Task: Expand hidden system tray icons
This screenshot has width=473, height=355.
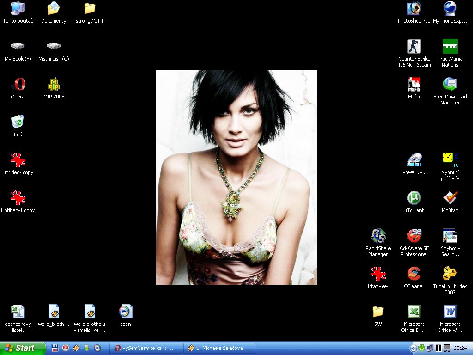Action: (413, 348)
